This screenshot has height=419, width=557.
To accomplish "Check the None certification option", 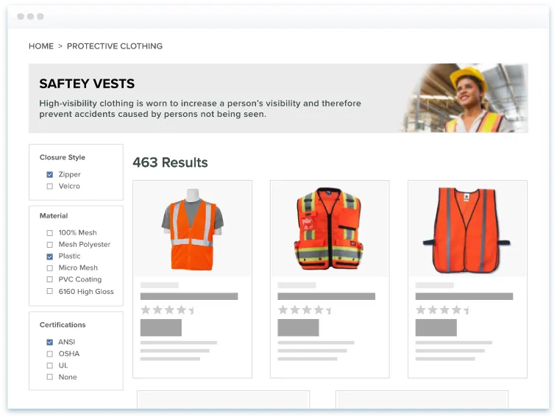I will pos(50,377).
